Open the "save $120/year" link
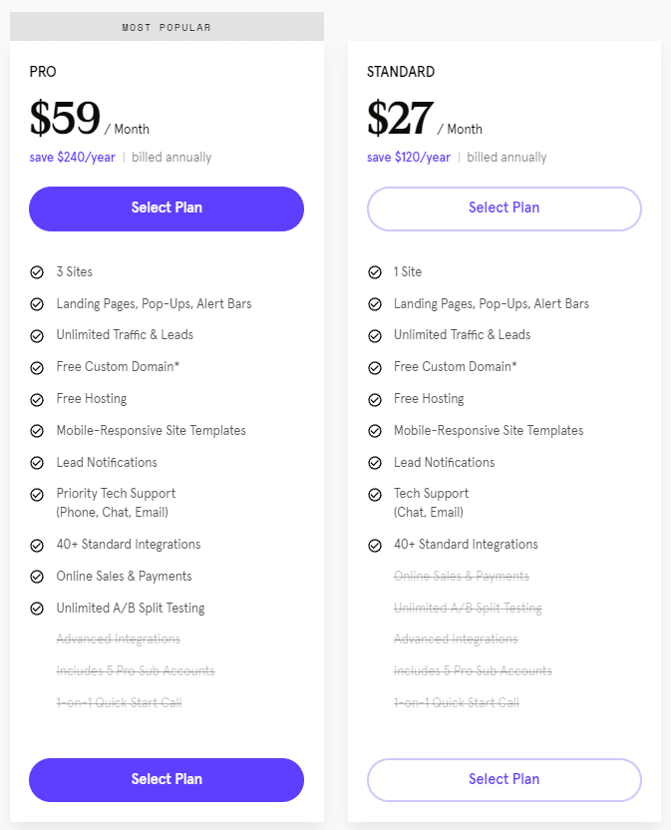This screenshot has height=830, width=671. coord(409,157)
